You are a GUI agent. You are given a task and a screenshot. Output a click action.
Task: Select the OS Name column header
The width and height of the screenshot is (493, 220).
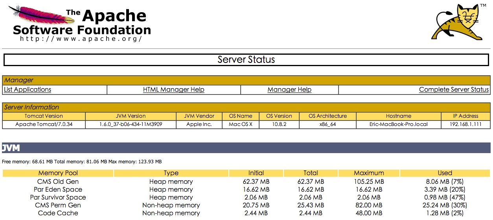point(241,116)
